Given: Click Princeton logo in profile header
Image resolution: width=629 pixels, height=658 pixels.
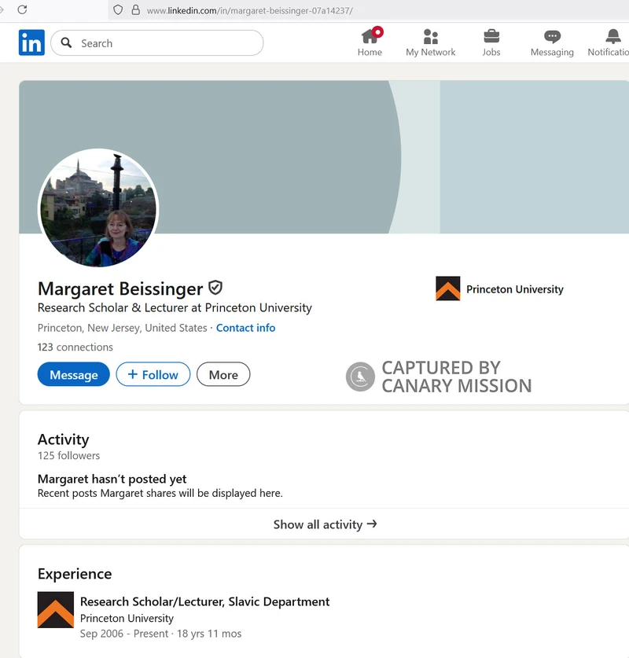Looking at the screenshot, I should click(x=447, y=289).
